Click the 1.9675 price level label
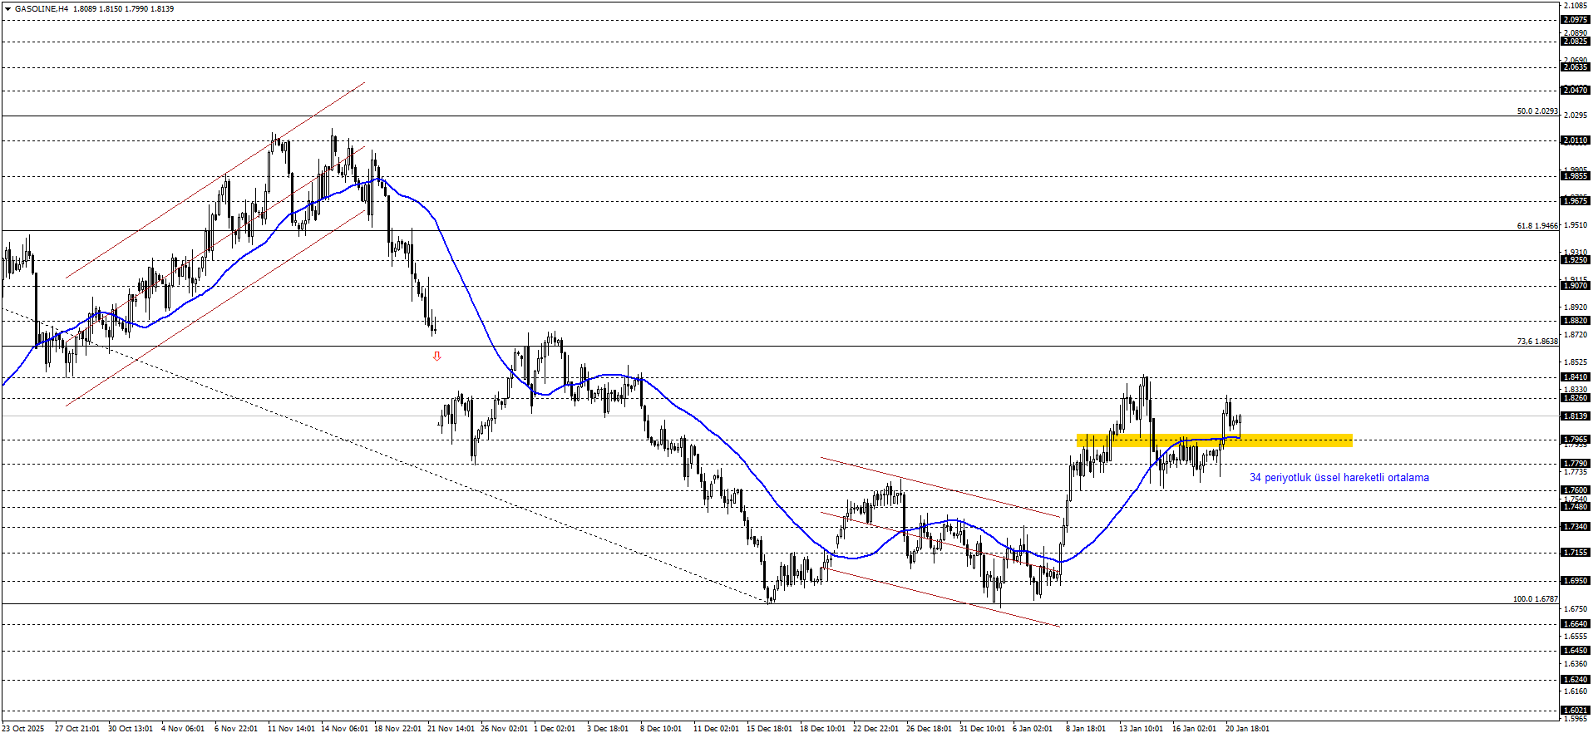Screen dimensions: 1593x738 click(x=1576, y=201)
